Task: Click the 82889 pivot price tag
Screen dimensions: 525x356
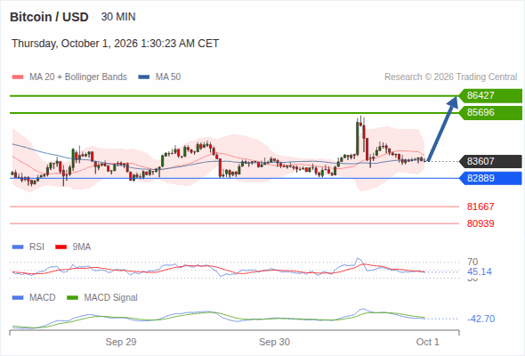Action: point(490,178)
